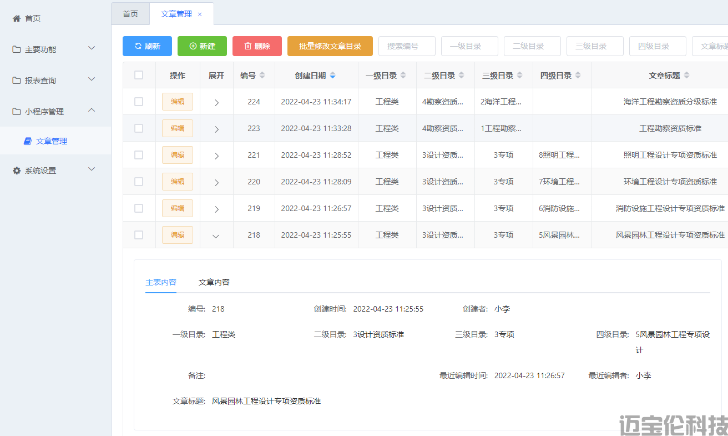Click the folder icon beside 小程序管理

[17, 112]
